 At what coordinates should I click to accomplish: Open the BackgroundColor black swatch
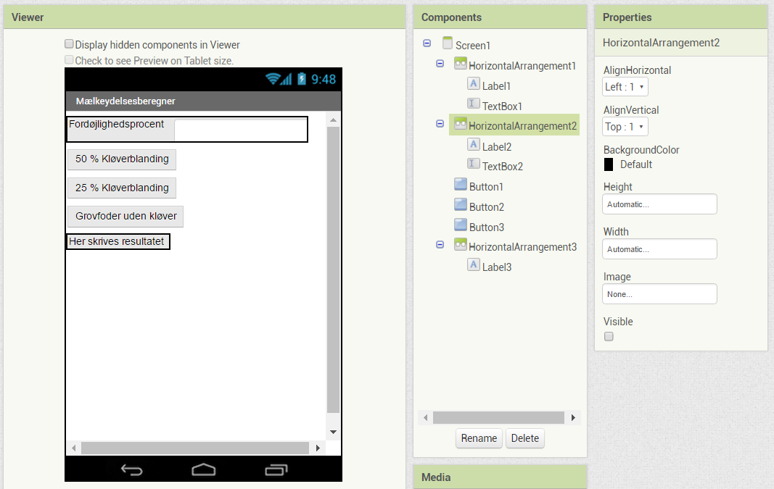coord(609,164)
